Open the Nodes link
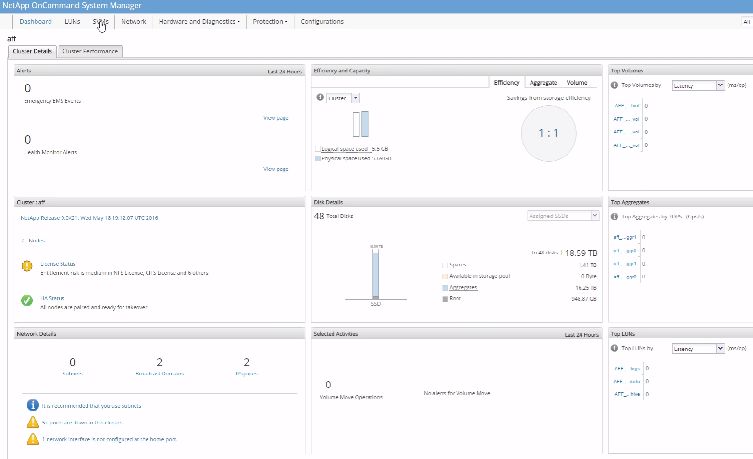753x459 pixels. click(37, 241)
